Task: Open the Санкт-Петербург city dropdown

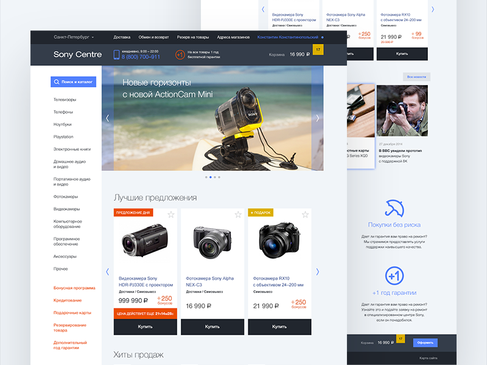Action: pyautogui.click(x=74, y=37)
